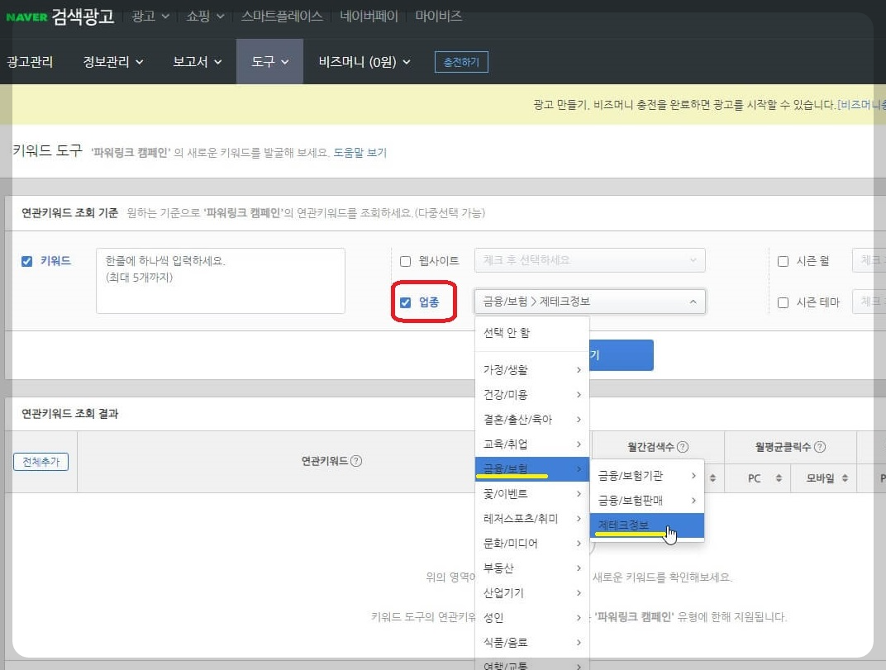Choose 재테크정보 submenu item

coord(647,525)
